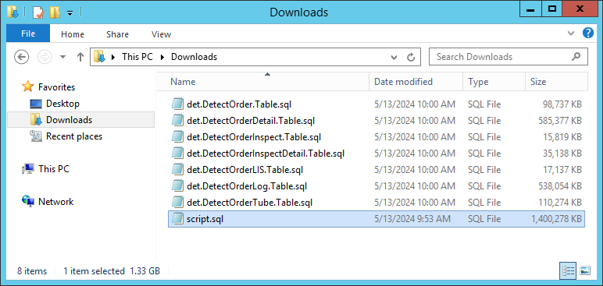Image resolution: width=603 pixels, height=286 pixels.
Task: Switch to Large icons view in status bar
Action: tap(584, 271)
